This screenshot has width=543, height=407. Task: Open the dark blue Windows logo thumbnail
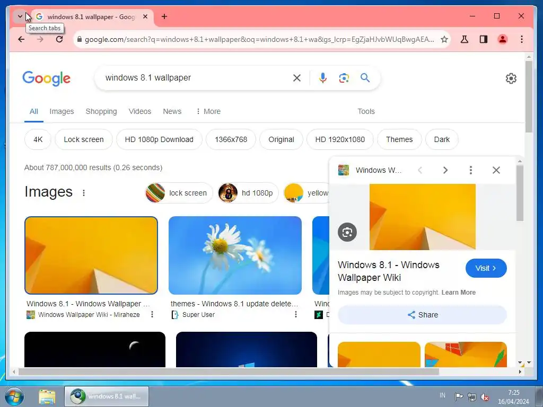pyautogui.click(x=247, y=349)
